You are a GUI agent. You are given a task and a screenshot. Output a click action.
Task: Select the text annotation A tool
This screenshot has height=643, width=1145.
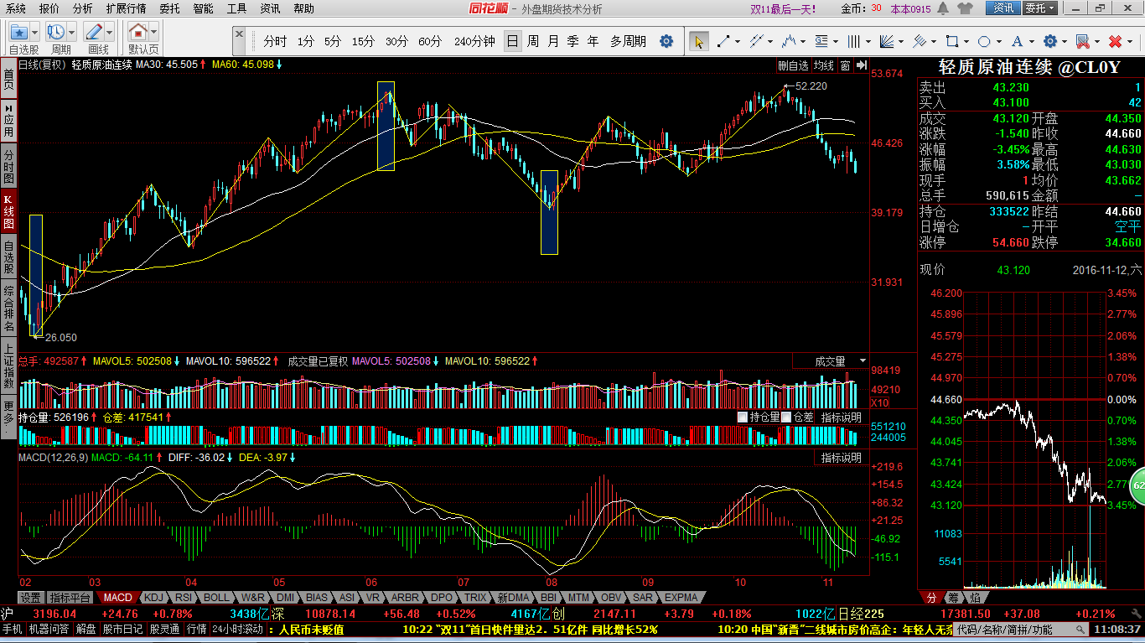pos(1017,41)
